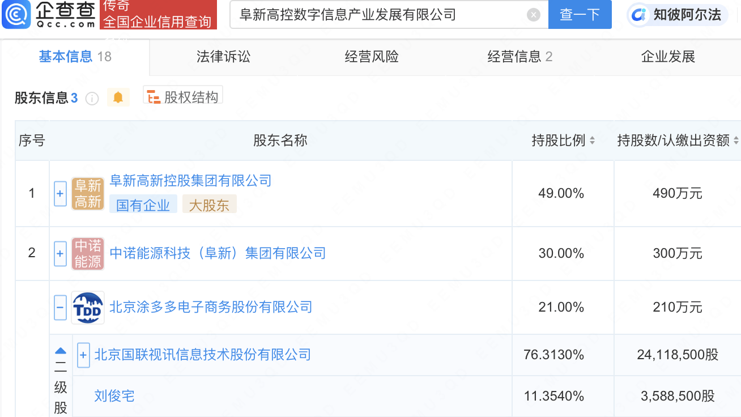Clear the search box text
The height and width of the screenshot is (417, 741).
(533, 15)
